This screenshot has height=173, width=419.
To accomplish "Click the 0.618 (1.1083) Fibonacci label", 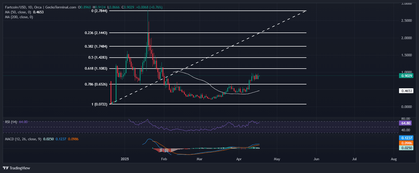I will tap(96, 69).
